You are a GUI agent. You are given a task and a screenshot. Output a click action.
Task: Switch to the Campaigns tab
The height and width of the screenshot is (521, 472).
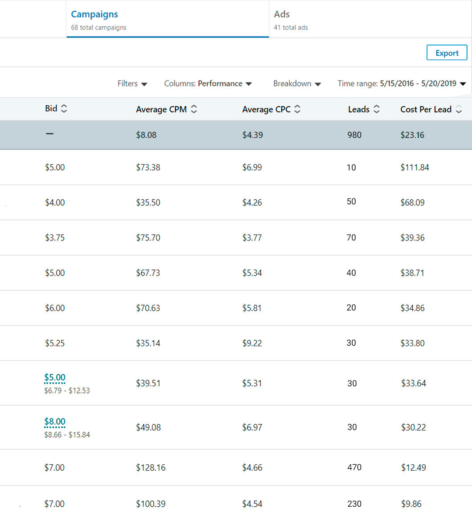click(168, 19)
